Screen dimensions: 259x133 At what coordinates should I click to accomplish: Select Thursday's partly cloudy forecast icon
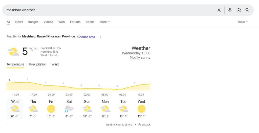tap(33, 109)
